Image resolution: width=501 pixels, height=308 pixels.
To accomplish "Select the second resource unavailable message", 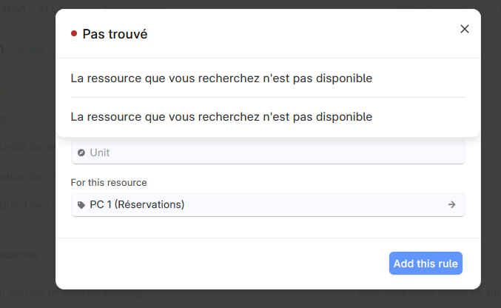I will (221, 117).
